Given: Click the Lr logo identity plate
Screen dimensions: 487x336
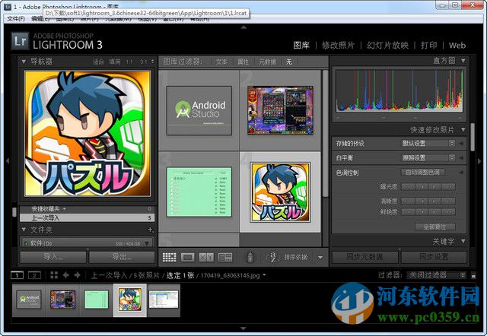Looking at the screenshot, I should point(21,41).
